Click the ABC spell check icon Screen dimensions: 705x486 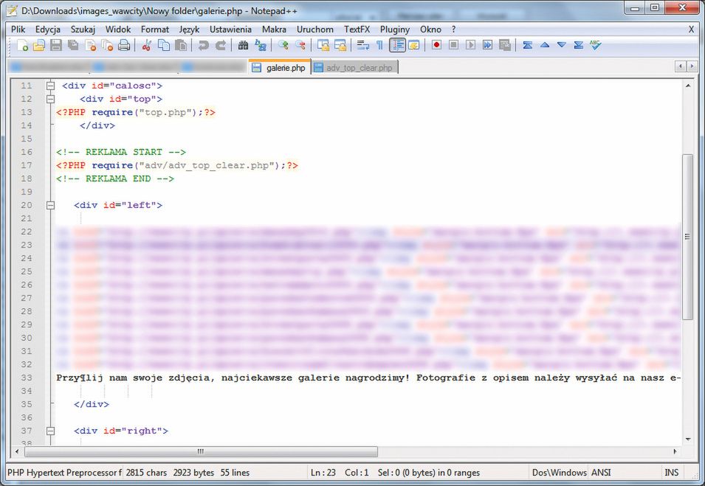[595, 46]
